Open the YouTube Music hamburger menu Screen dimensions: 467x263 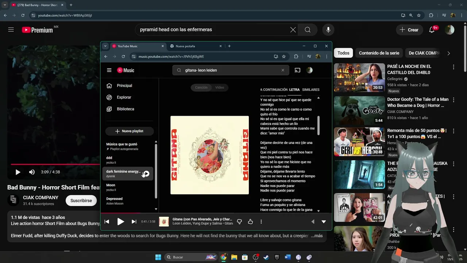[x=109, y=70]
